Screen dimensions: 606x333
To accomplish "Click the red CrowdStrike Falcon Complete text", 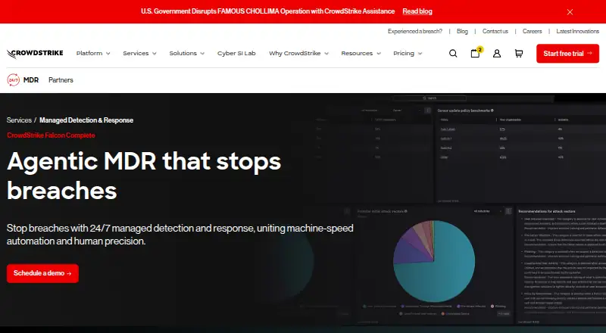I will [x=51, y=135].
